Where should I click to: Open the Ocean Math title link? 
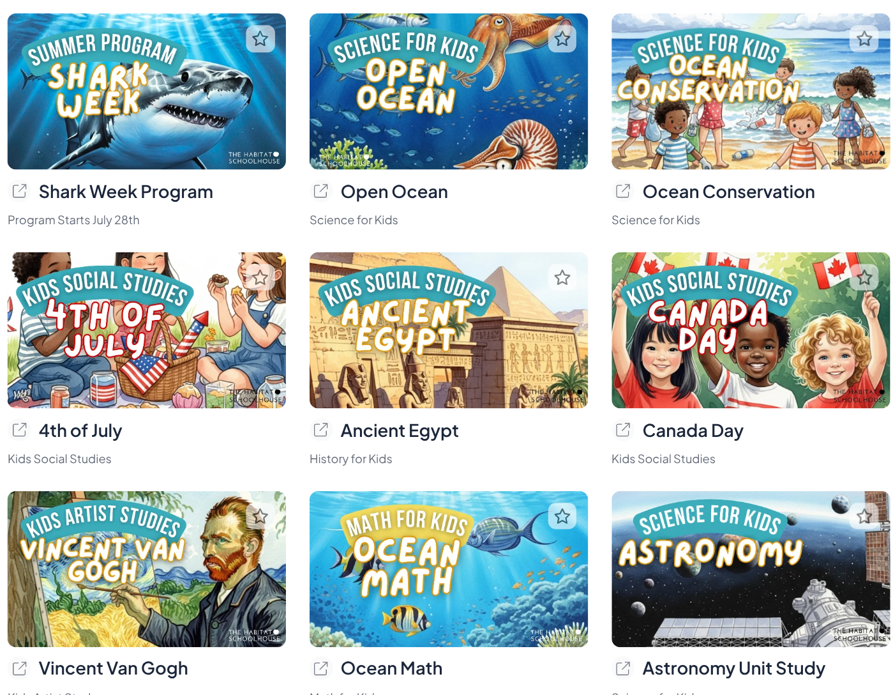tap(392, 668)
